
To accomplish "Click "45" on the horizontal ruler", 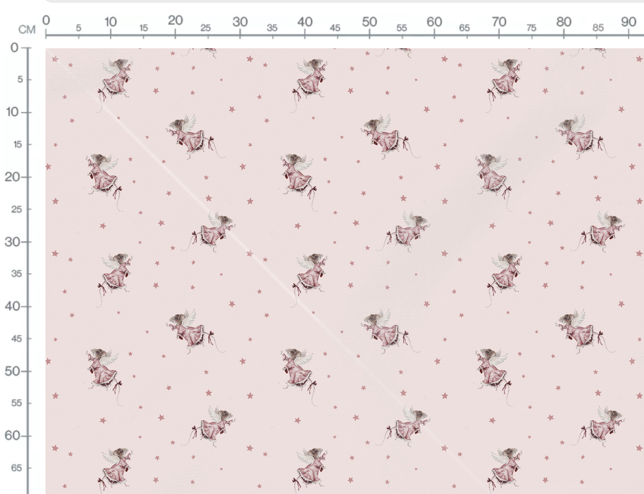I will [335, 28].
